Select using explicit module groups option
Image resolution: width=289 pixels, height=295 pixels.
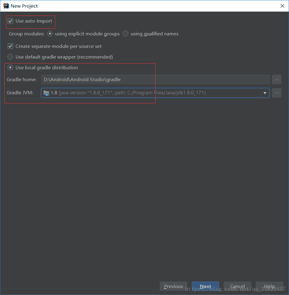(50, 34)
